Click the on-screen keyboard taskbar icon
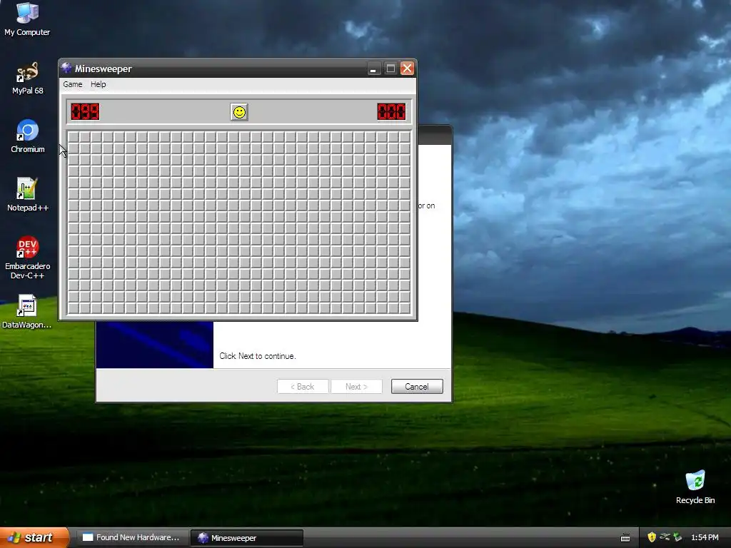Image resolution: width=731 pixels, height=548 pixels. point(625,538)
